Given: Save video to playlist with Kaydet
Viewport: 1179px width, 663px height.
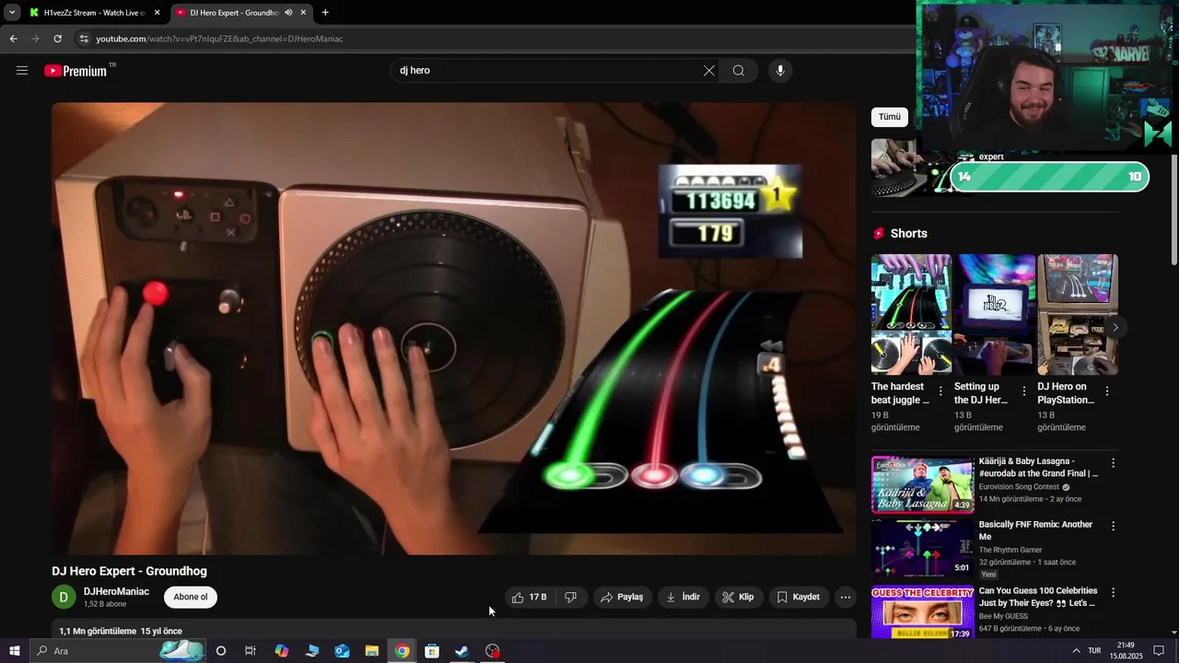Looking at the screenshot, I should 799,597.
